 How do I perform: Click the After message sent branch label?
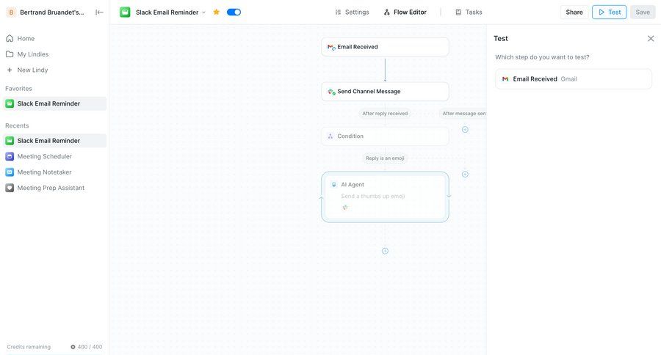point(463,113)
